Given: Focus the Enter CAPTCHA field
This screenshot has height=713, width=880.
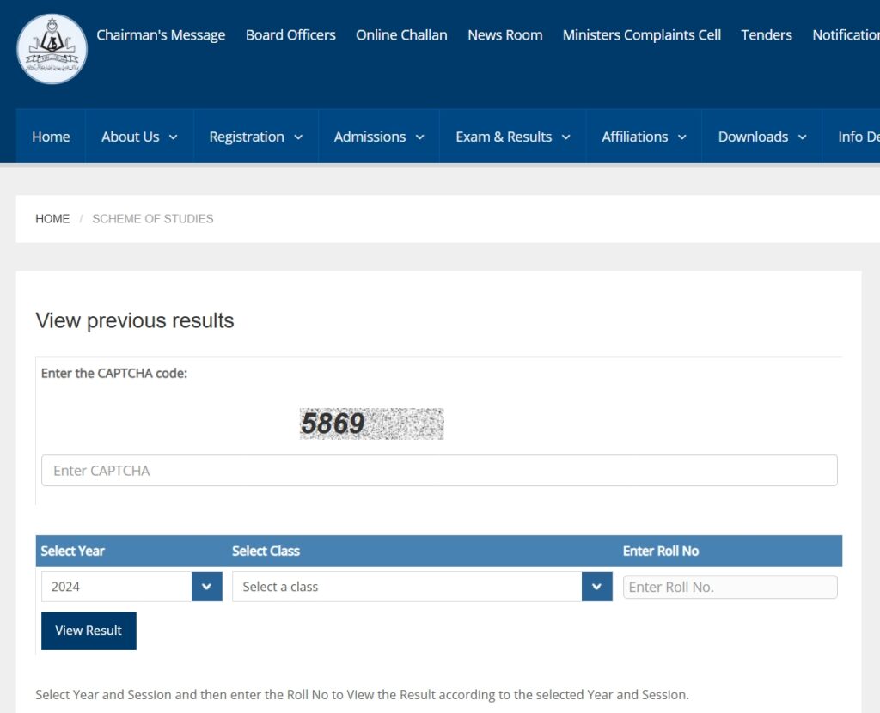Looking at the screenshot, I should 439,470.
